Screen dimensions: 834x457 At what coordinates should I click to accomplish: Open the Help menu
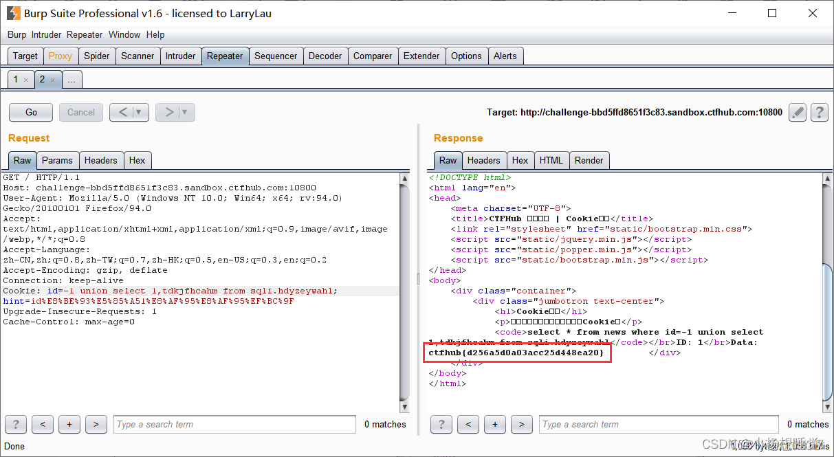point(155,34)
